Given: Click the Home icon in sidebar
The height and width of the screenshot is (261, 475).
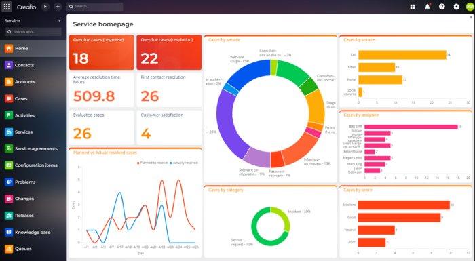Looking at the screenshot, I should [9, 48].
